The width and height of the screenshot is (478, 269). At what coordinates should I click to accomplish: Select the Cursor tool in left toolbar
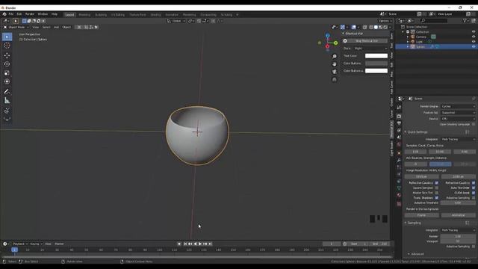pos(7,46)
